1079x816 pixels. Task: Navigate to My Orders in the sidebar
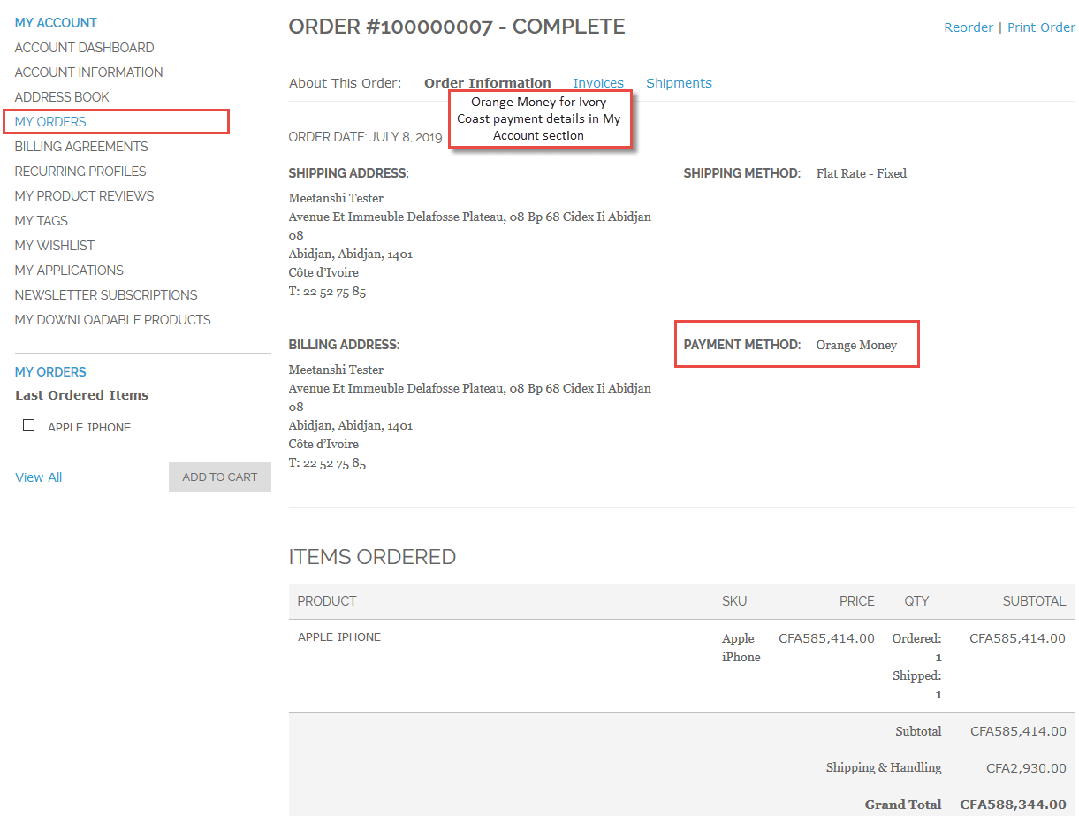click(x=50, y=121)
